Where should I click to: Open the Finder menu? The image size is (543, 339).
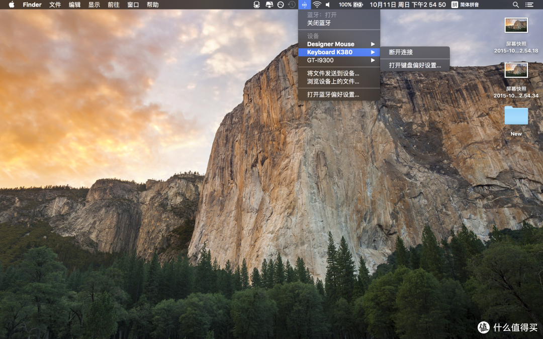point(32,5)
